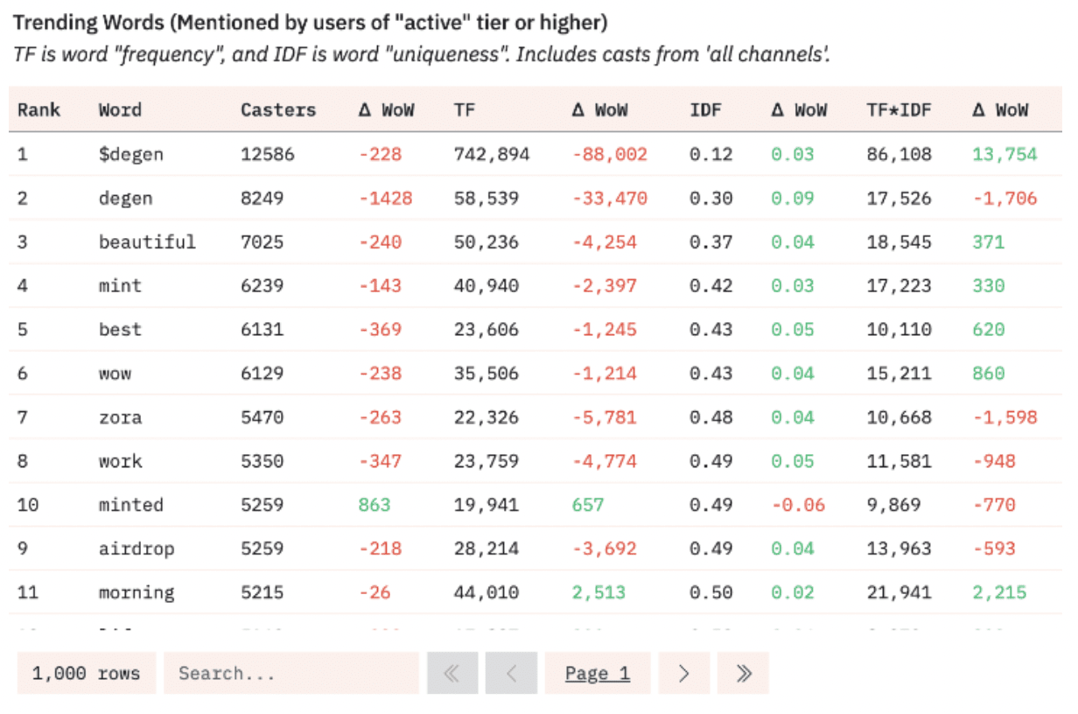Sort table by Casters column header
Screen dimensions: 1078x714
pos(278,110)
